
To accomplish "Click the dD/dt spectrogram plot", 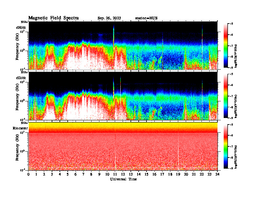I will click(x=123, y=96).
